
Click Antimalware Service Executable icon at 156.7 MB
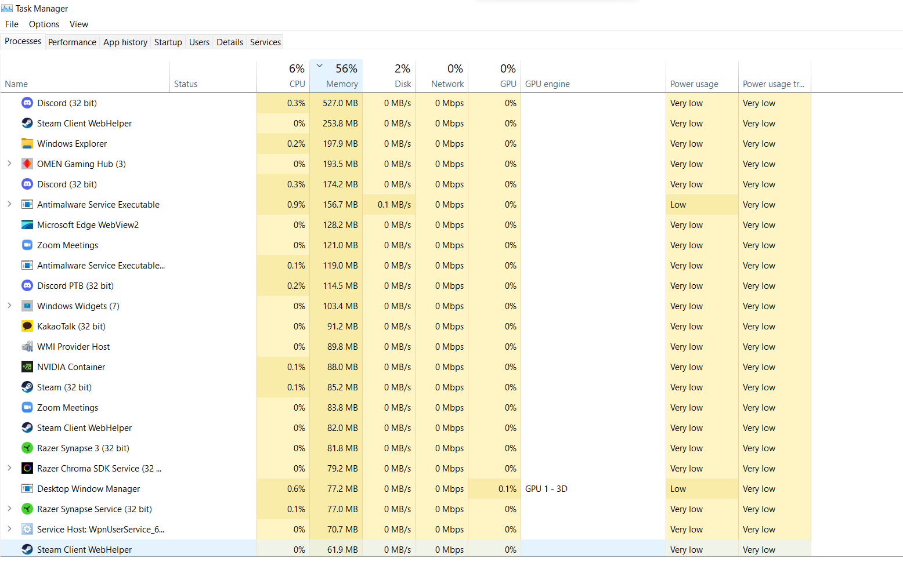point(27,204)
